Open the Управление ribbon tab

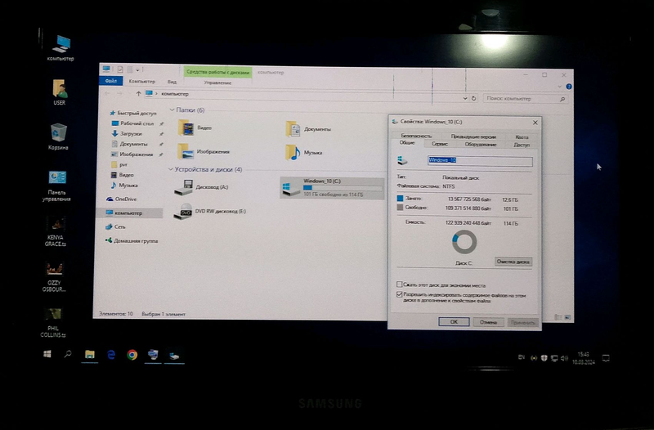[217, 83]
